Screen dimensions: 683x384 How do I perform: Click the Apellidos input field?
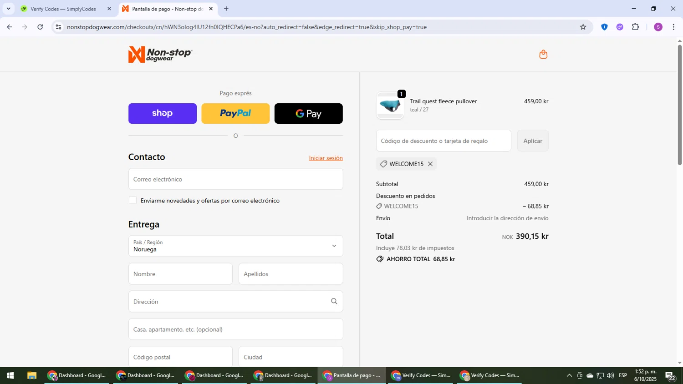coord(291,274)
